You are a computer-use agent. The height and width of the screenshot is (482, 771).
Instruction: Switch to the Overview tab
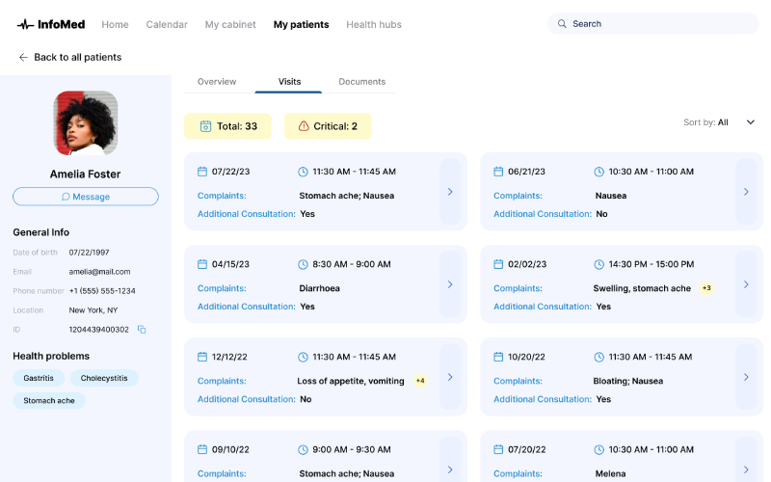tap(217, 82)
